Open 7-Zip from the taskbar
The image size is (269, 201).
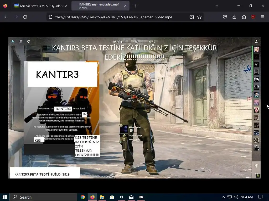tap(141, 197)
